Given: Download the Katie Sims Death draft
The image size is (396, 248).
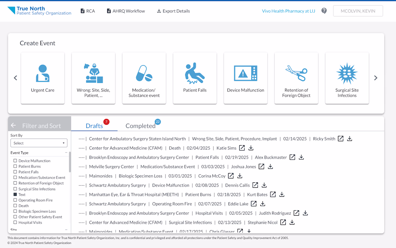Looking at the screenshot, I should coord(251,148).
